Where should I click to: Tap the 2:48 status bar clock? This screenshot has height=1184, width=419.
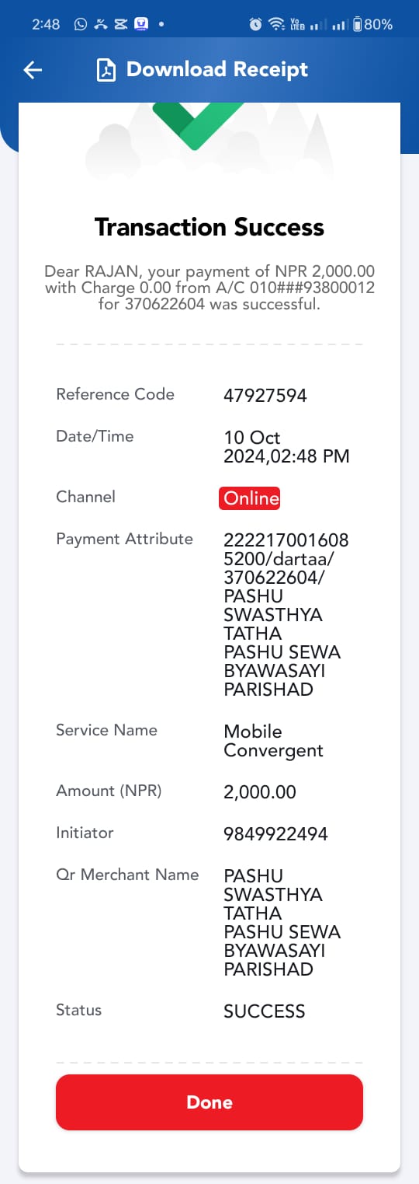coord(46,24)
